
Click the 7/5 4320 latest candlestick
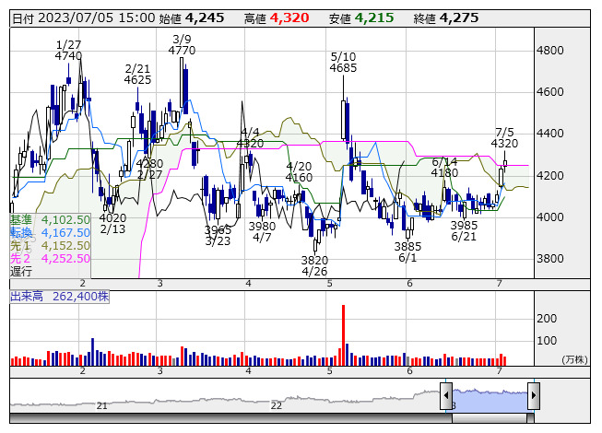coord(504,164)
